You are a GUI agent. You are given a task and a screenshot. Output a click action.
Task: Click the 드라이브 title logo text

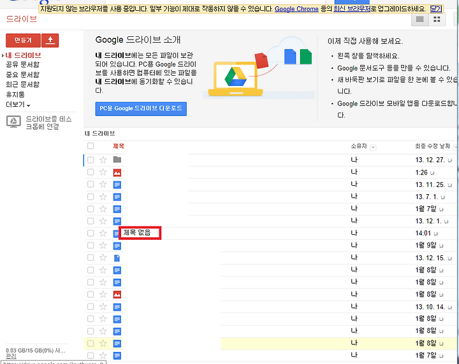(22, 19)
